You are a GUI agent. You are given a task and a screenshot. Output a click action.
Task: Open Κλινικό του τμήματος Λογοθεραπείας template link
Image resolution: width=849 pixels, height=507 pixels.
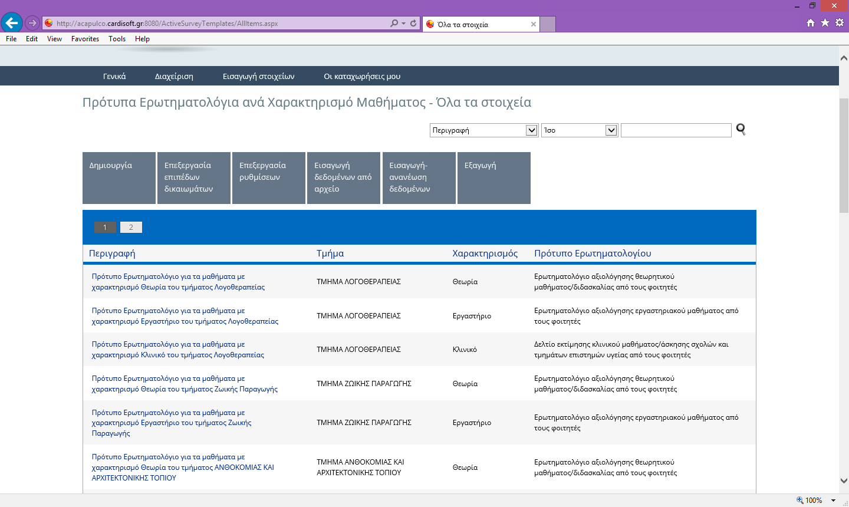point(178,350)
